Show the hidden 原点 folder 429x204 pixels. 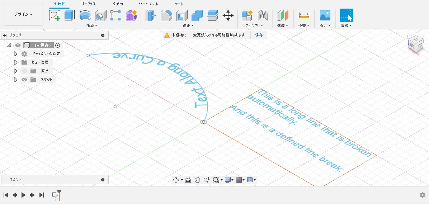click(25, 71)
